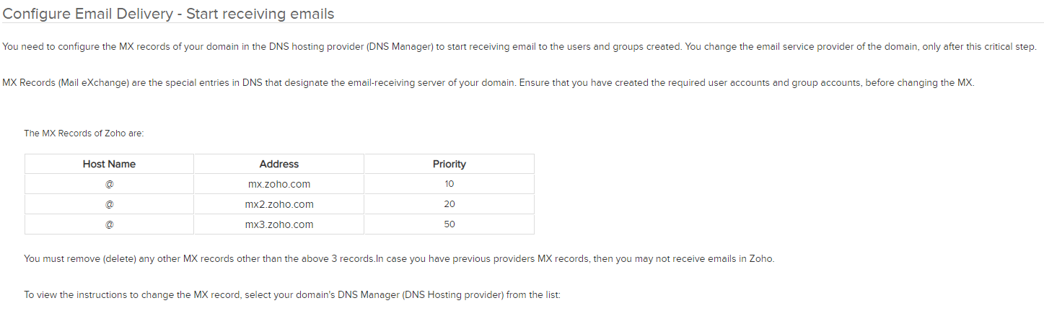Viewport: 1044px width, 311px height.
Task: Select the priority 20 cell
Action: tap(449, 204)
